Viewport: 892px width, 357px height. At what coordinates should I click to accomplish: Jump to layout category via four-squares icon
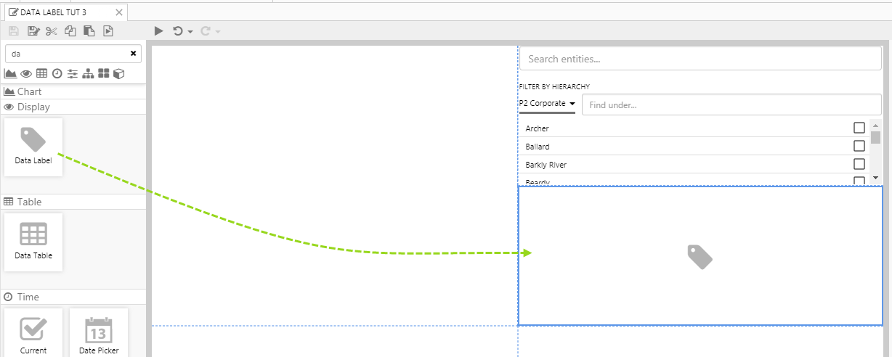104,73
